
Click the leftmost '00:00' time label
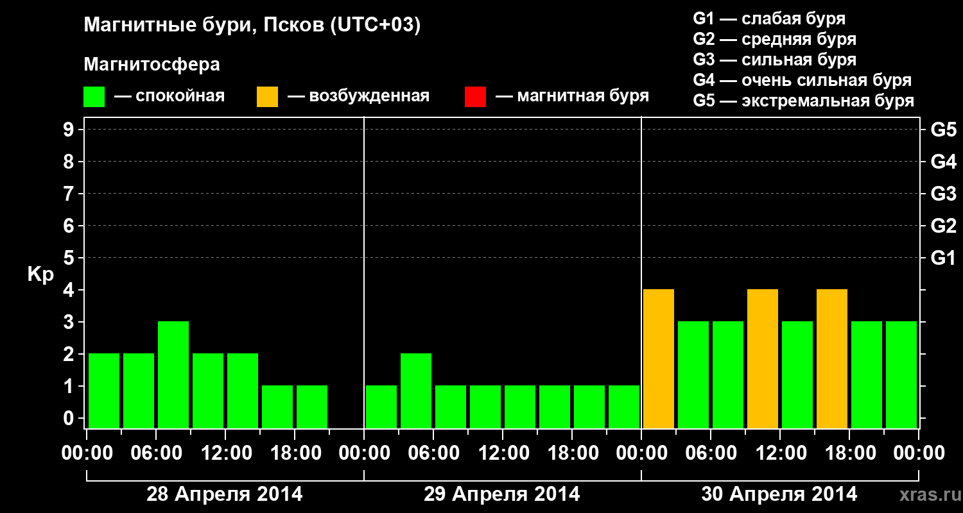(87, 453)
